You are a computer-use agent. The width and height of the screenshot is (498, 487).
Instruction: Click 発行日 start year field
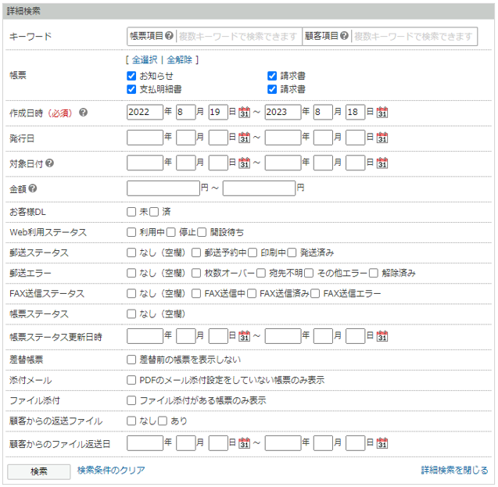[145, 138]
